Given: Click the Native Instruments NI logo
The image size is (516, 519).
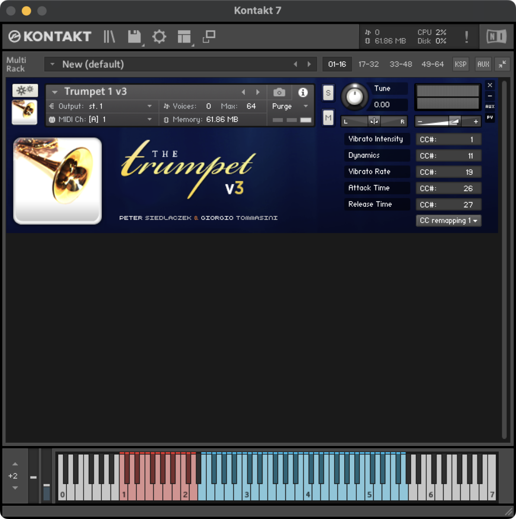Looking at the screenshot, I should (496, 36).
